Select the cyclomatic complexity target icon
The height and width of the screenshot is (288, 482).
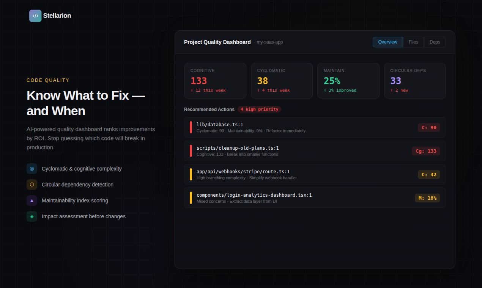pyautogui.click(x=32, y=169)
